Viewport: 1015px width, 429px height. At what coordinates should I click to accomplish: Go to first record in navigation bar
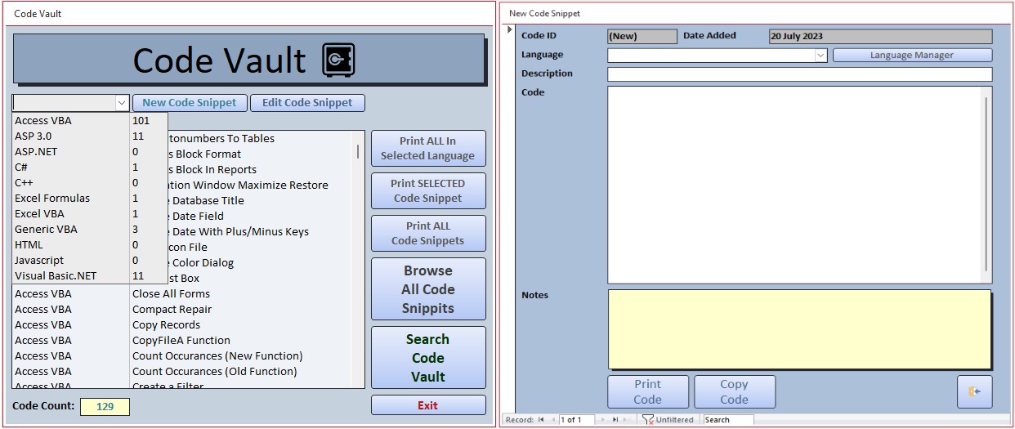click(x=541, y=419)
